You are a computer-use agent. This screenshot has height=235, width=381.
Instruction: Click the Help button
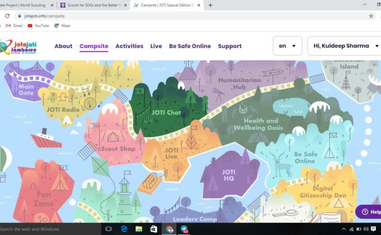pos(370,212)
